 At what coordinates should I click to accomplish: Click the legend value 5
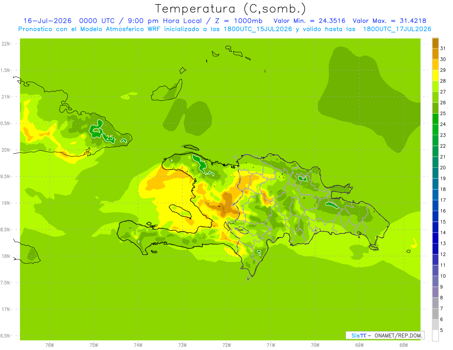(442, 330)
